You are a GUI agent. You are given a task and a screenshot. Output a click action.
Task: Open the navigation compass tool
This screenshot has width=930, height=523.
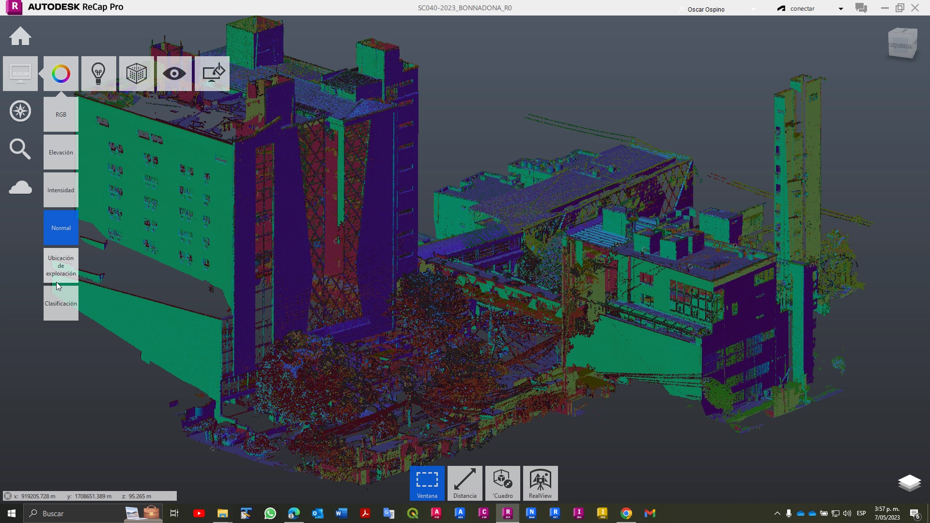click(20, 111)
